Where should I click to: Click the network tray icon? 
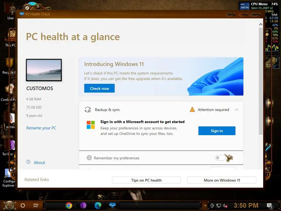(219, 206)
